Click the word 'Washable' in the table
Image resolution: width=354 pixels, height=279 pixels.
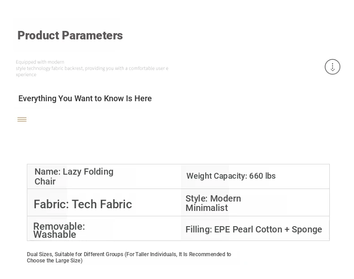tap(55, 235)
